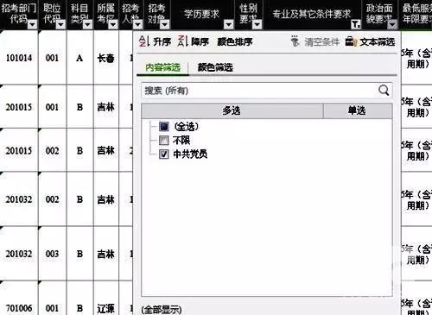Click the descending sort icon 降序
Screen dimensions: 432x315
[x=183, y=41]
